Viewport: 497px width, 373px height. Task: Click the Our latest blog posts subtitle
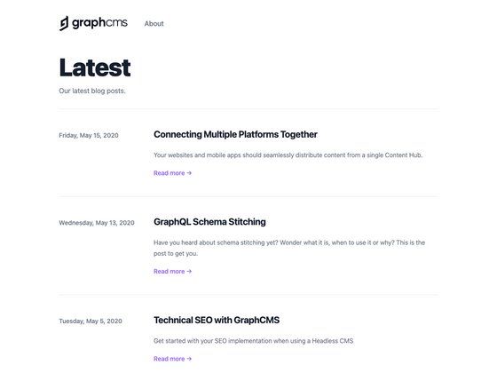(92, 91)
